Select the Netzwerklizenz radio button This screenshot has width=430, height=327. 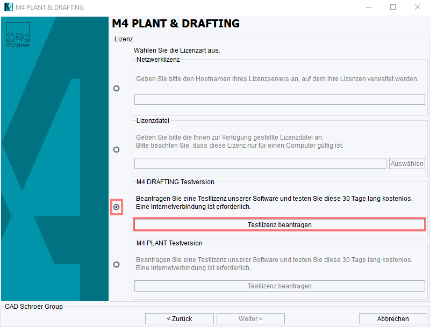[x=116, y=89]
